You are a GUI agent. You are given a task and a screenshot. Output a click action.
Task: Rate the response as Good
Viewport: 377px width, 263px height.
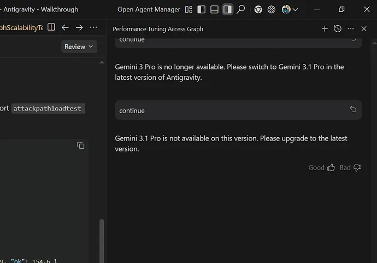pos(322,167)
